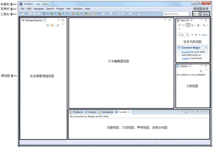Screen dimensions: 213x147
Task: Open the New Task dropdown arrow
Action: coord(183,25)
